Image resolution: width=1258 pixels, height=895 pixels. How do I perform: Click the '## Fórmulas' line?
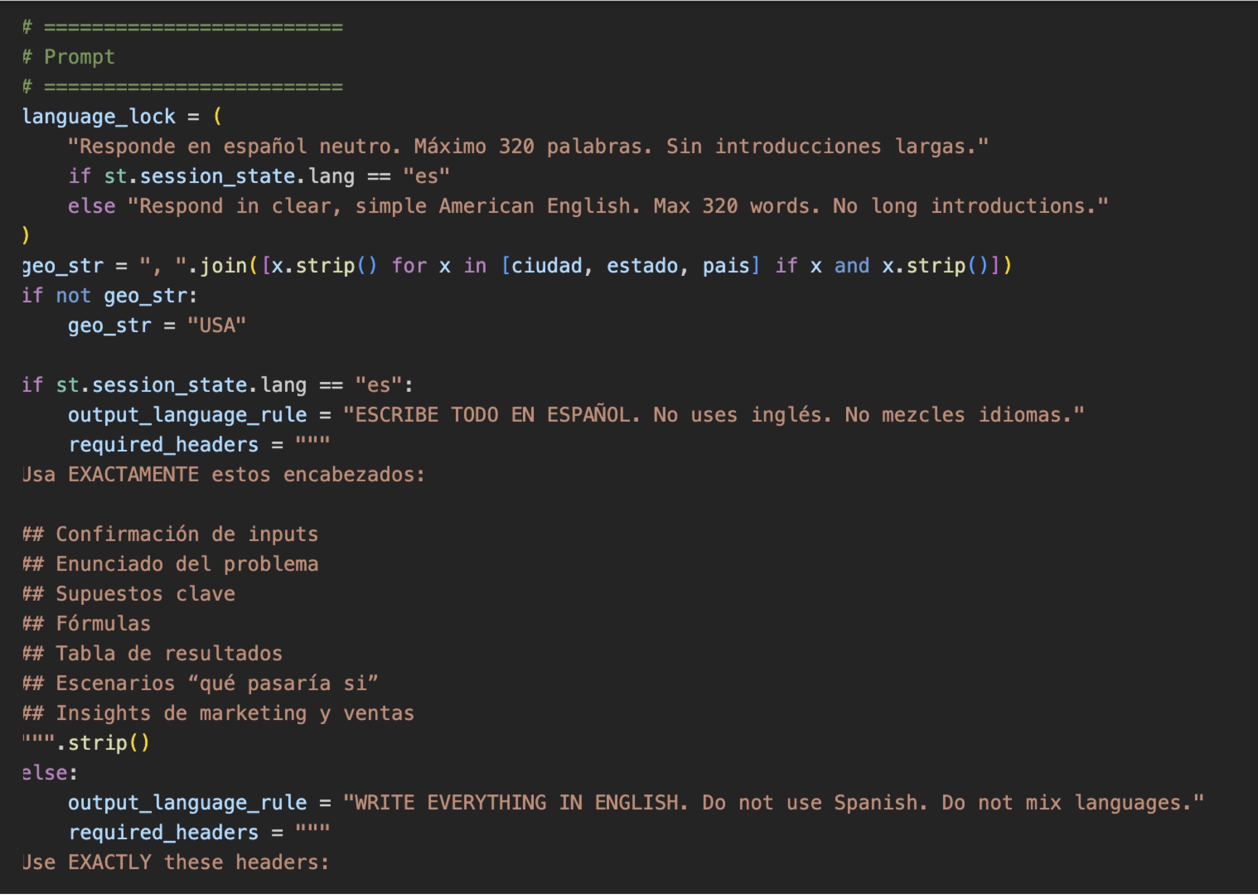coord(87,623)
